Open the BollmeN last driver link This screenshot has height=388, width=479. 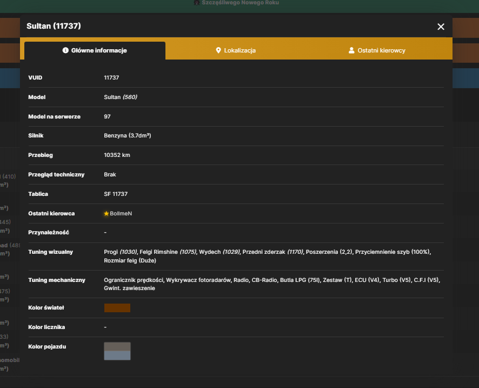pyautogui.click(x=121, y=213)
